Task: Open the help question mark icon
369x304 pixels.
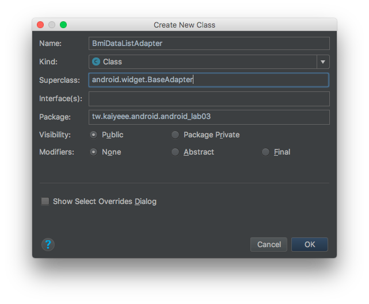Action: pyautogui.click(x=48, y=245)
